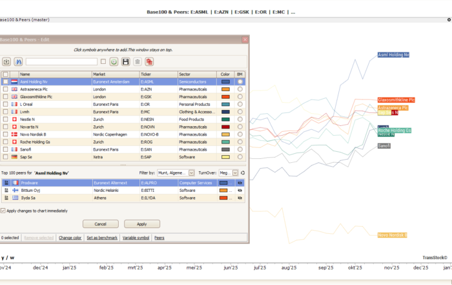Click the floppy disk save icon
This screenshot has height=285, width=452.
coord(126,61)
